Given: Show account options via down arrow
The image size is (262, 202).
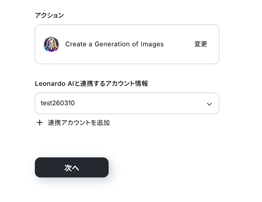Looking at the screenshot, I should click(209, 104).
